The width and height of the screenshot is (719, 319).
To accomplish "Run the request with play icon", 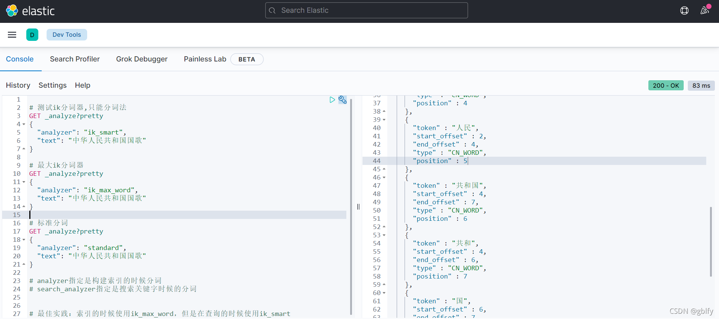I will [332, 100].
